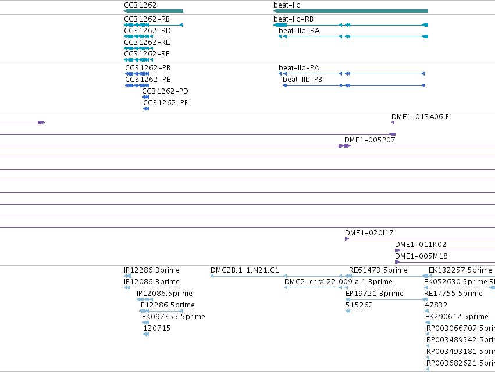Select EST IP12286.5prime
Viewport: 495px width, 372px height.
(167, 305)
